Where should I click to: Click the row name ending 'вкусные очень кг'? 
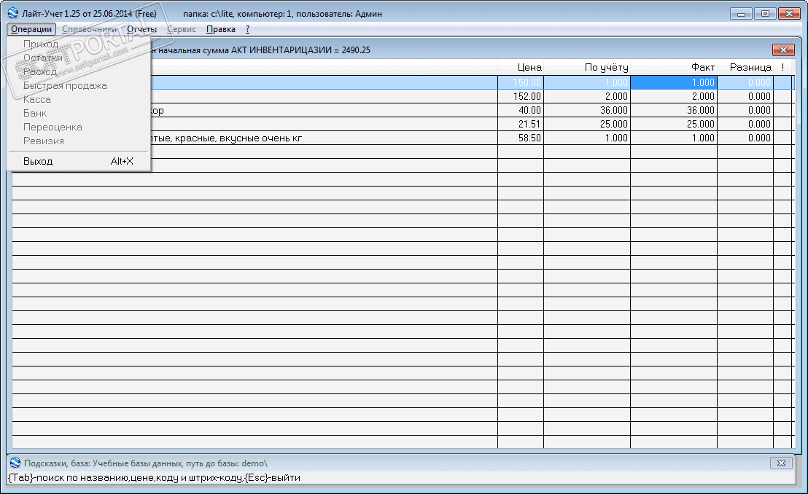coord(226,138)
